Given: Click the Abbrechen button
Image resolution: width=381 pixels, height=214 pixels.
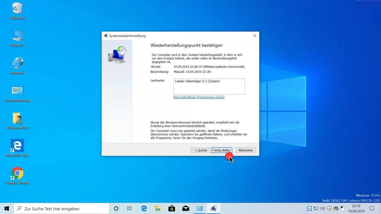Looking at the screenshot, I should [246, 150].
